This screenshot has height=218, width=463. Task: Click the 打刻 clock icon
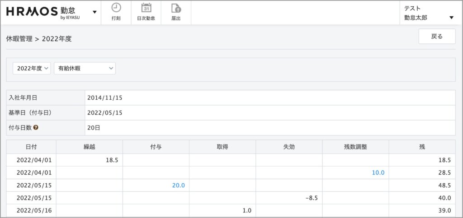pos(116,8)
